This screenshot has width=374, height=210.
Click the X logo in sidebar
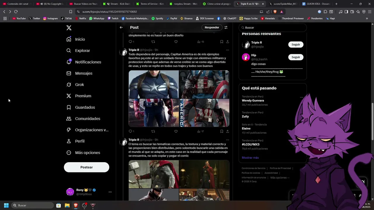tap(69, 28)
